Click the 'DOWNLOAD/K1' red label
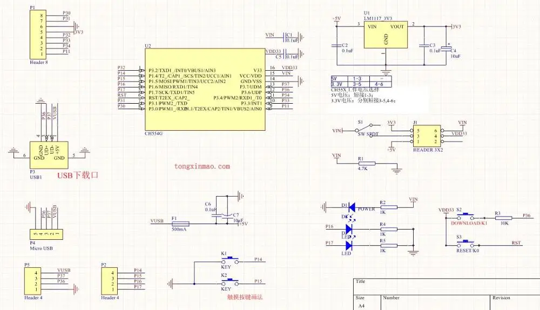 tap(469, 223)
